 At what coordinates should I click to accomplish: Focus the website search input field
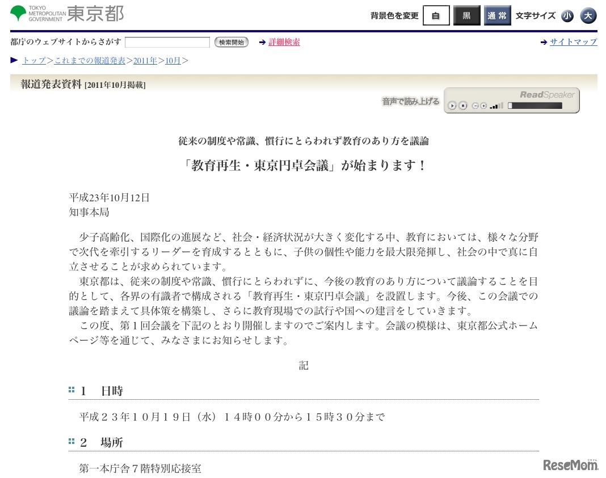167,42
